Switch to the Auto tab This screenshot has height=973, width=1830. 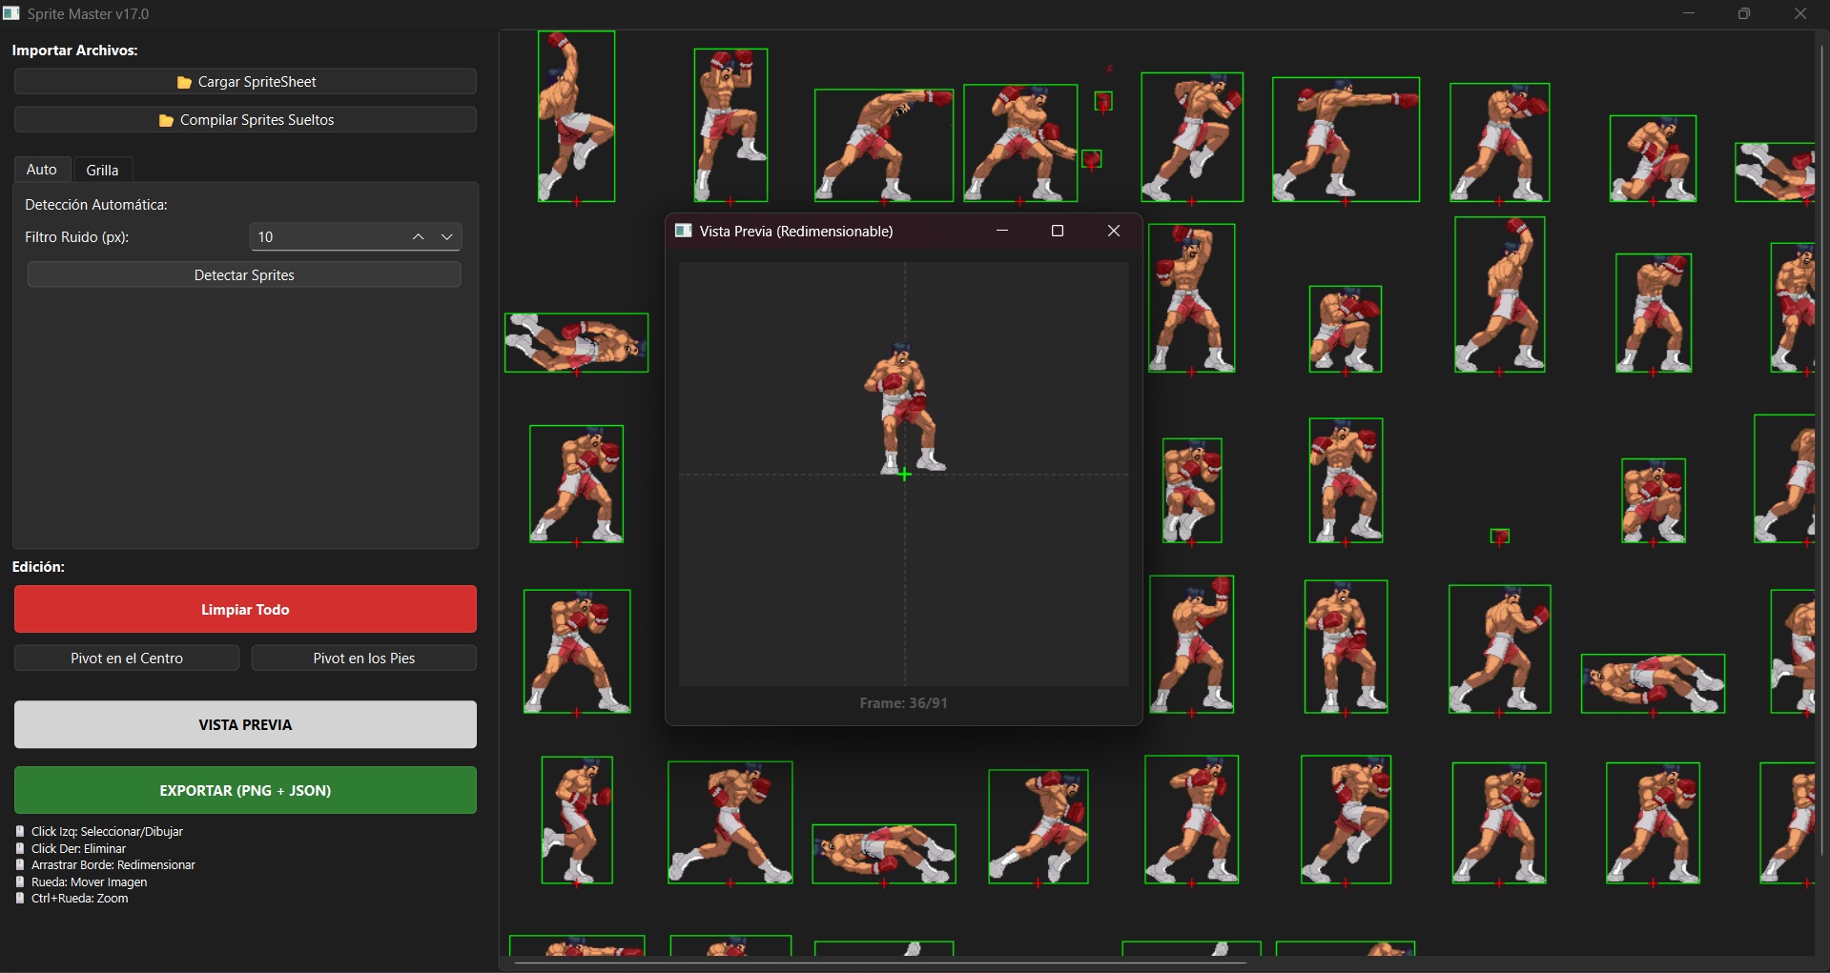pyautogui.click(x=41, y=170)
